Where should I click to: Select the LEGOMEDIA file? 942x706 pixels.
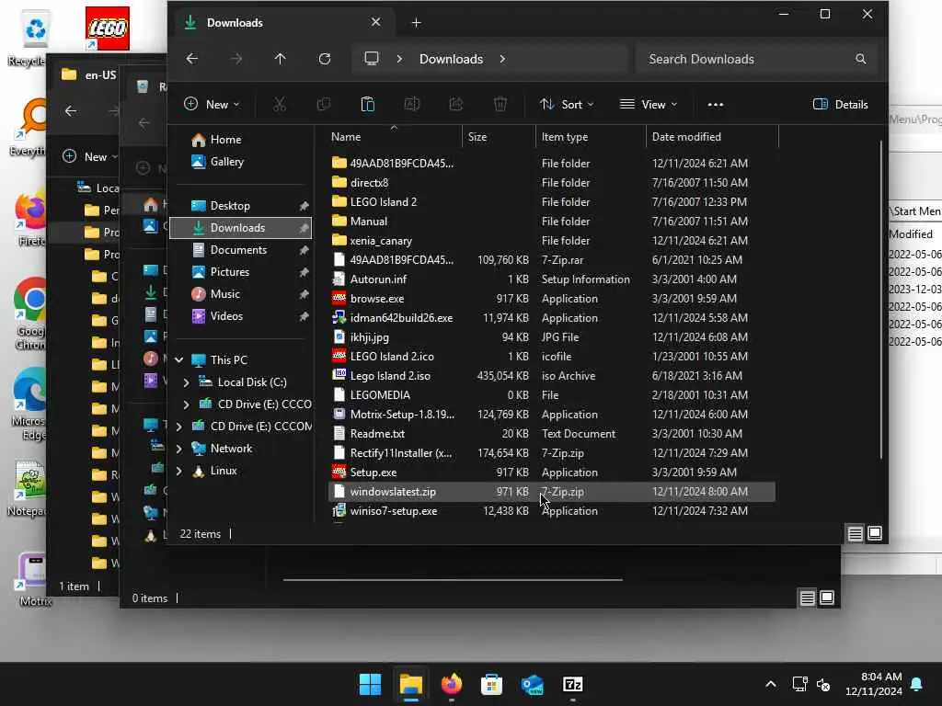[x=552, y=395]
